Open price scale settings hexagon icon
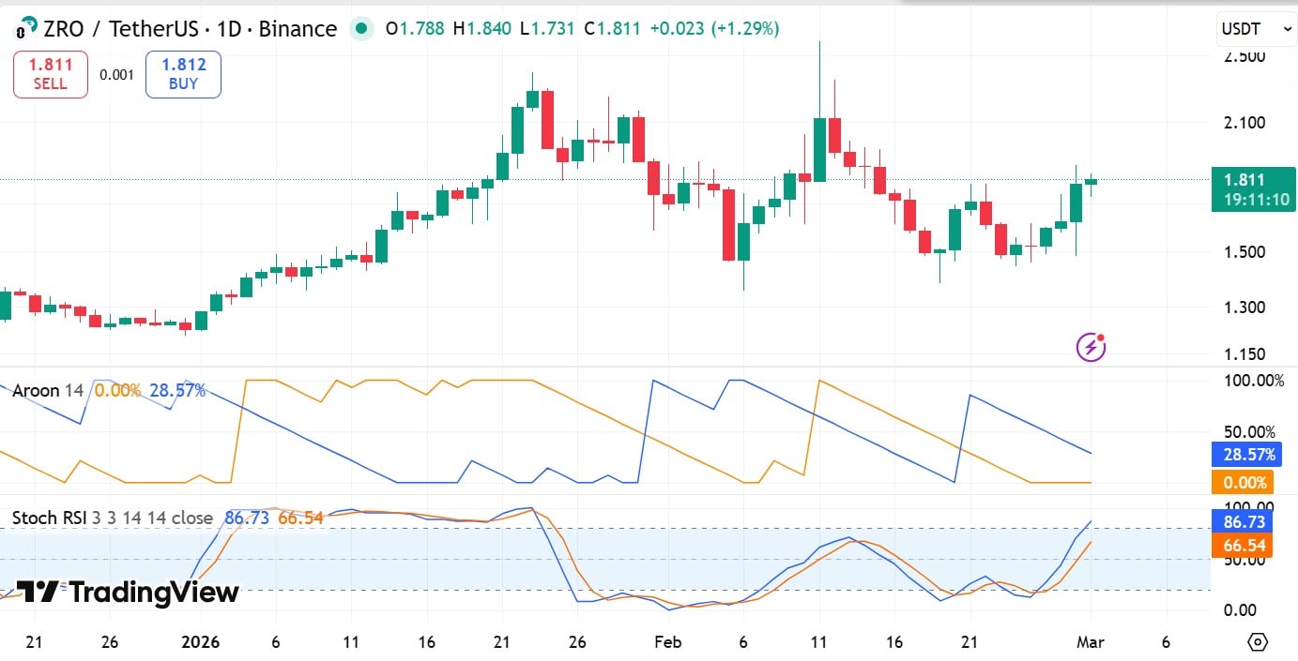Viewport: 1298px width, 661px height. (x=1258, y=641)
